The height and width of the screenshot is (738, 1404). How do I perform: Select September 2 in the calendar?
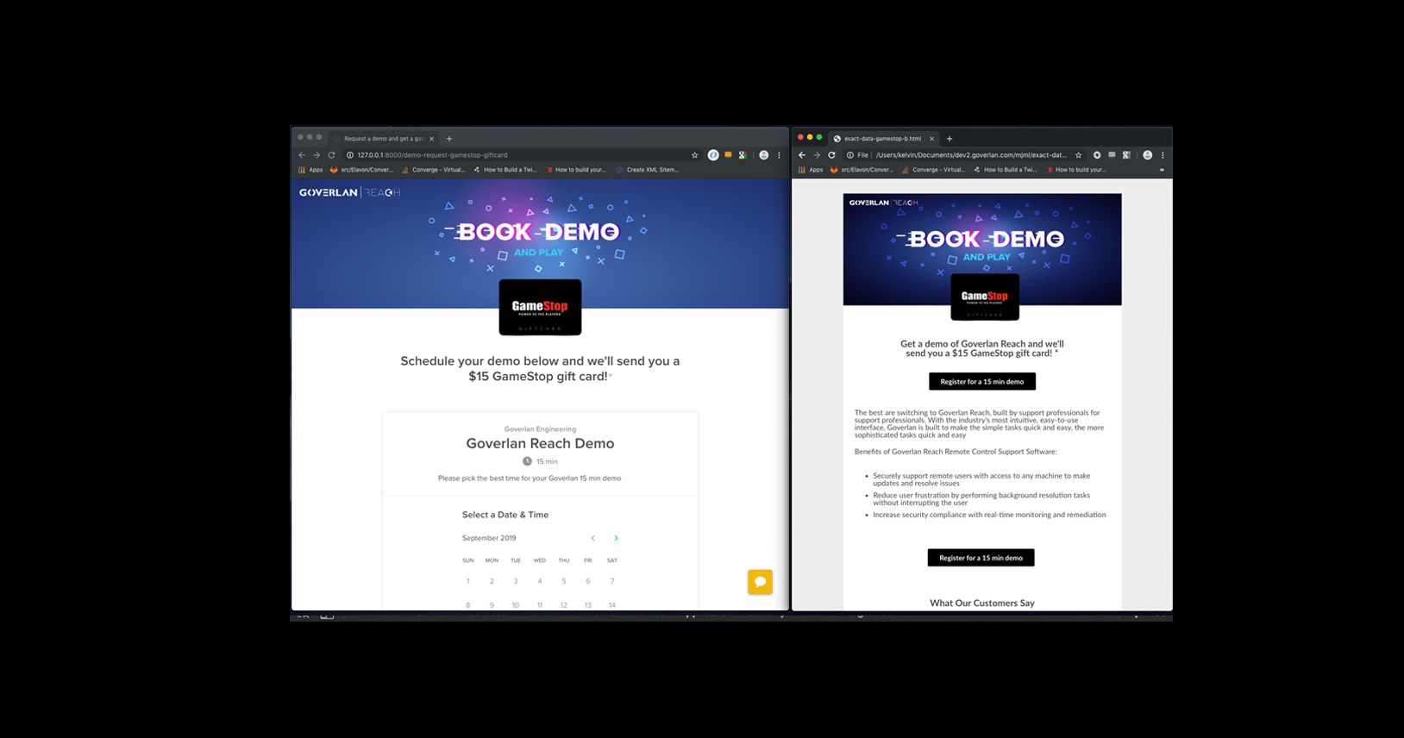click(x=492, y=581)
